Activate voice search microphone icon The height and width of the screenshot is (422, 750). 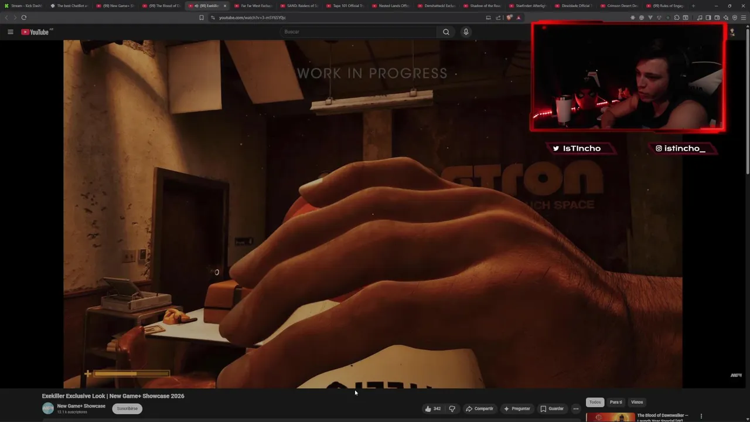coord(466,32)
